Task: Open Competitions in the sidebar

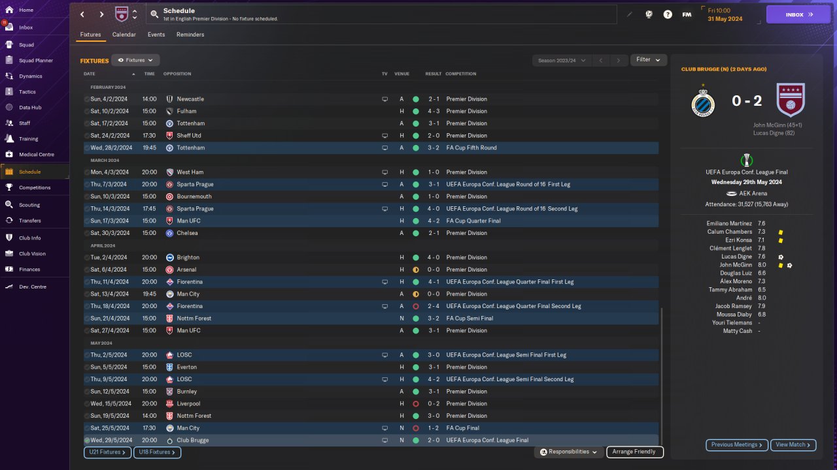Action: (35, 187)
